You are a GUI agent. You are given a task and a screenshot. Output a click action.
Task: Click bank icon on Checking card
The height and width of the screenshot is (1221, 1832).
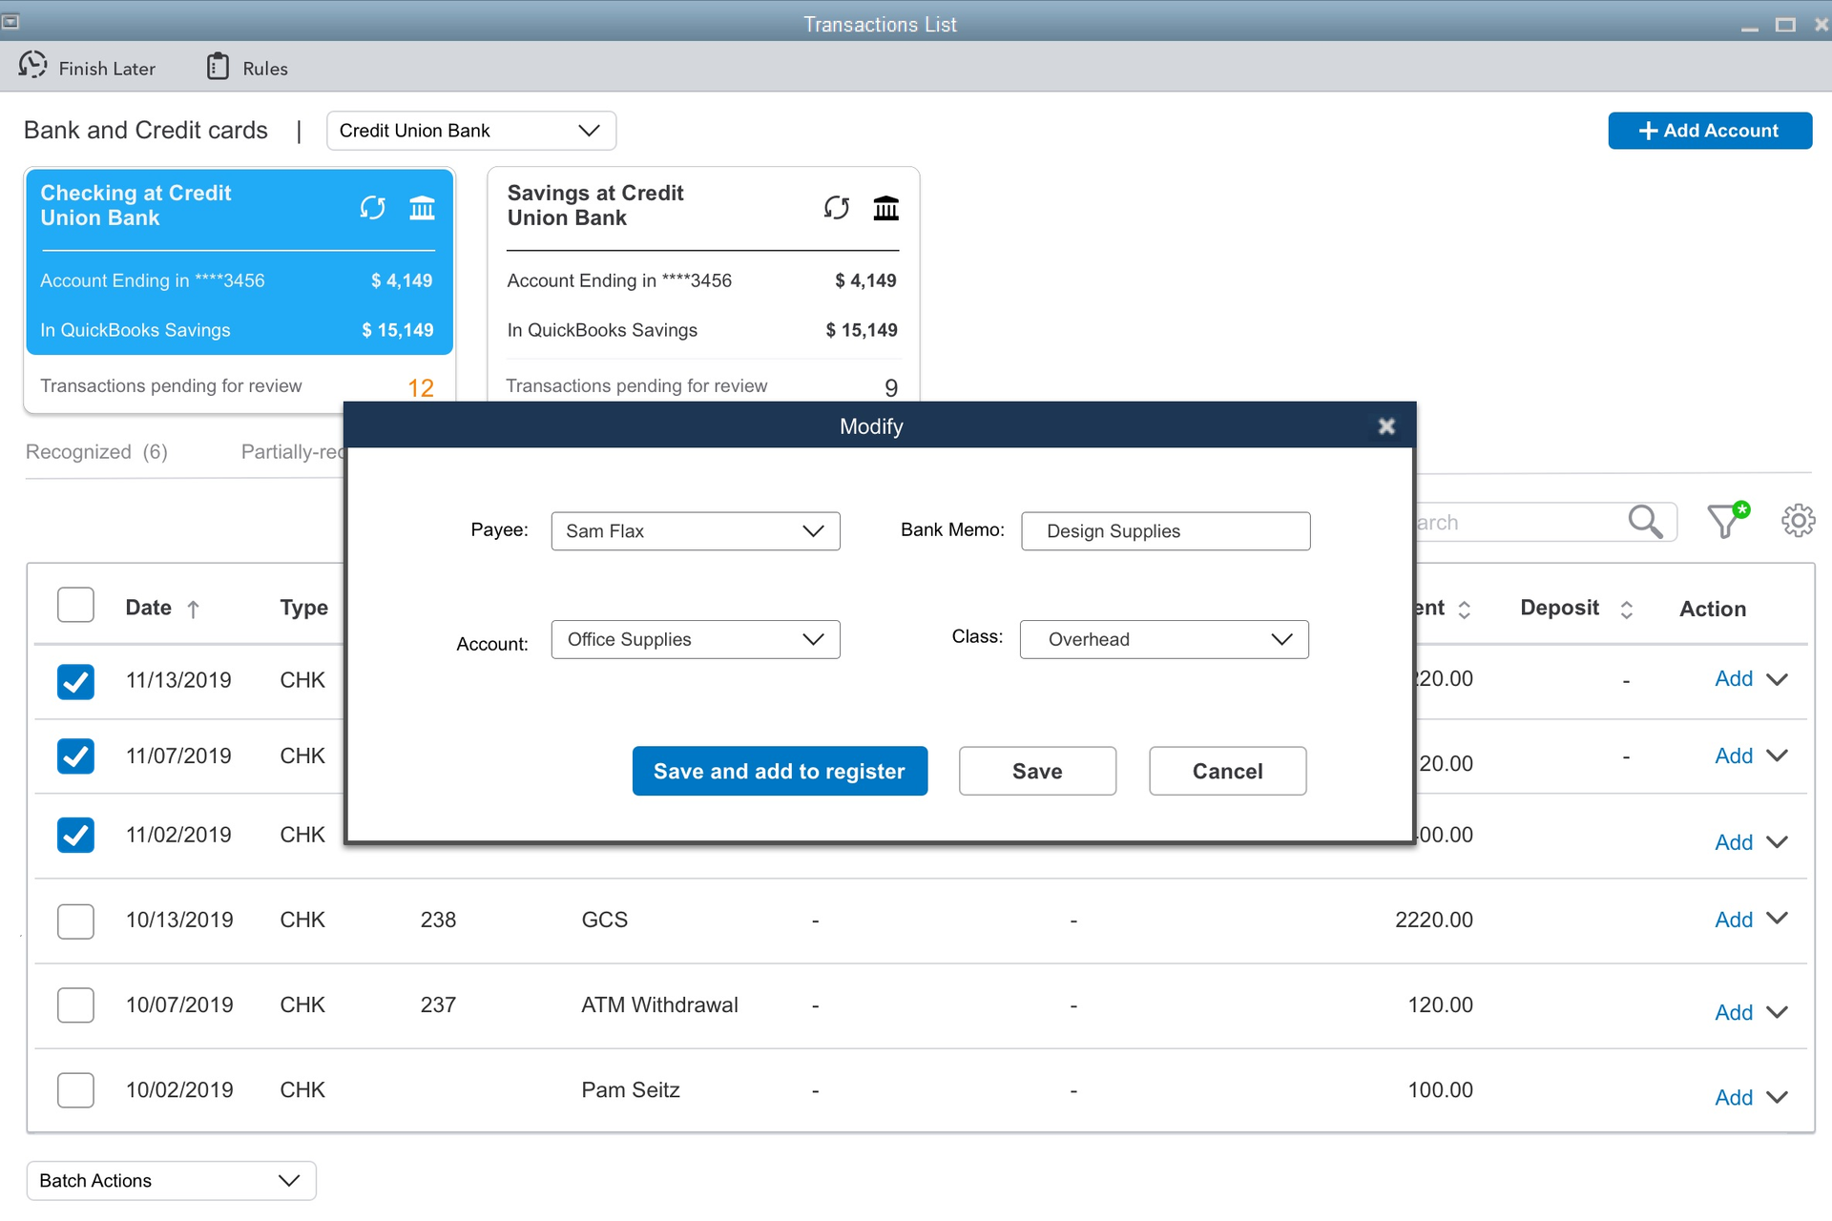tap(422, 207)
